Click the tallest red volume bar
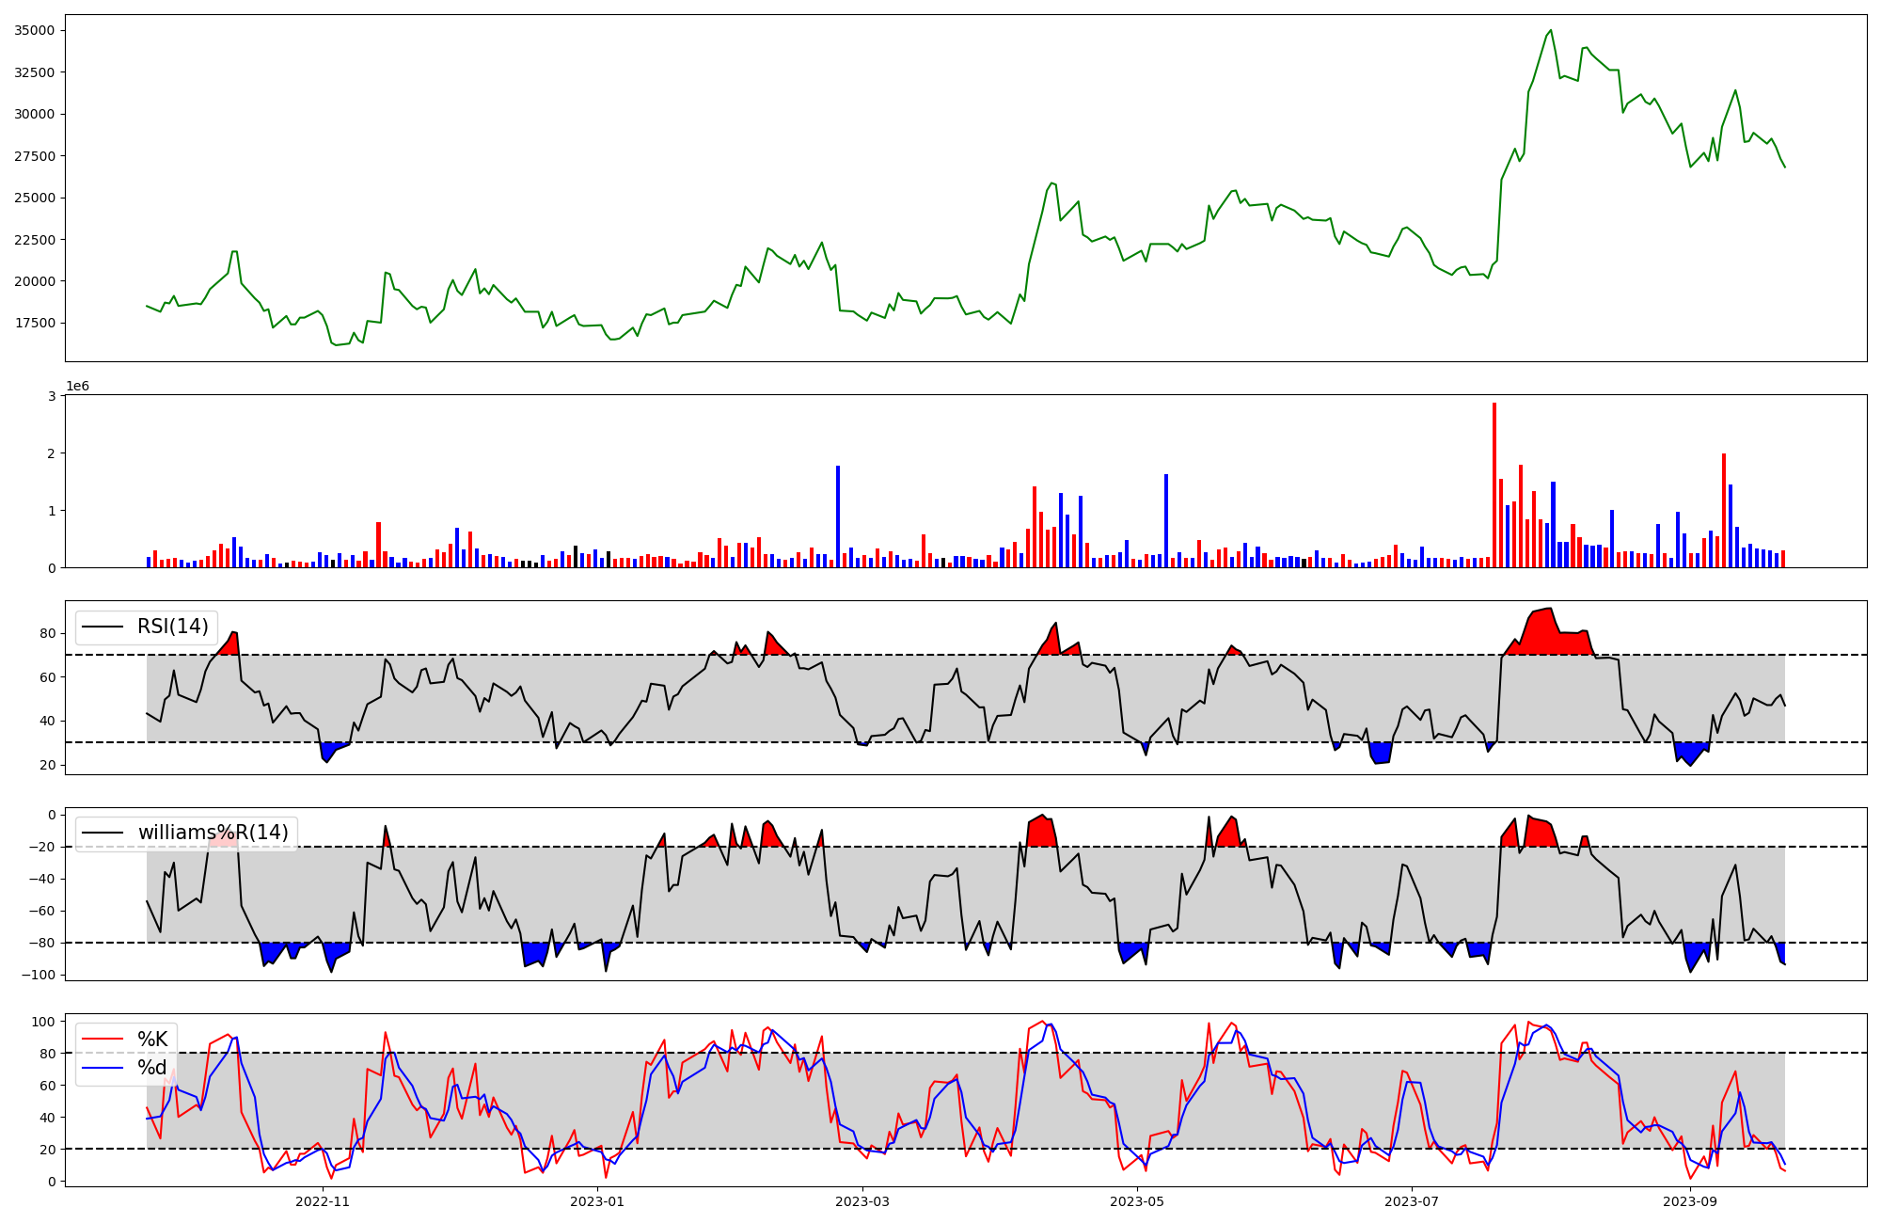 (1494, 484)
